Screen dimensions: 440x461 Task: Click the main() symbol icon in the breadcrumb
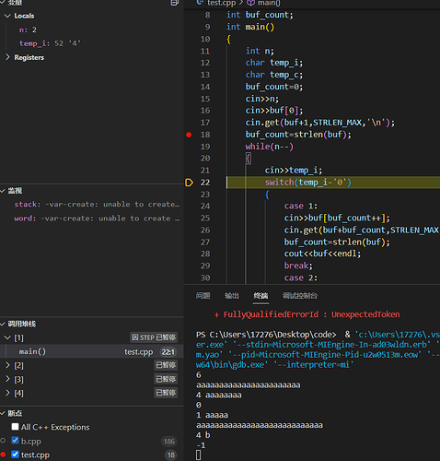pos(251,3)
